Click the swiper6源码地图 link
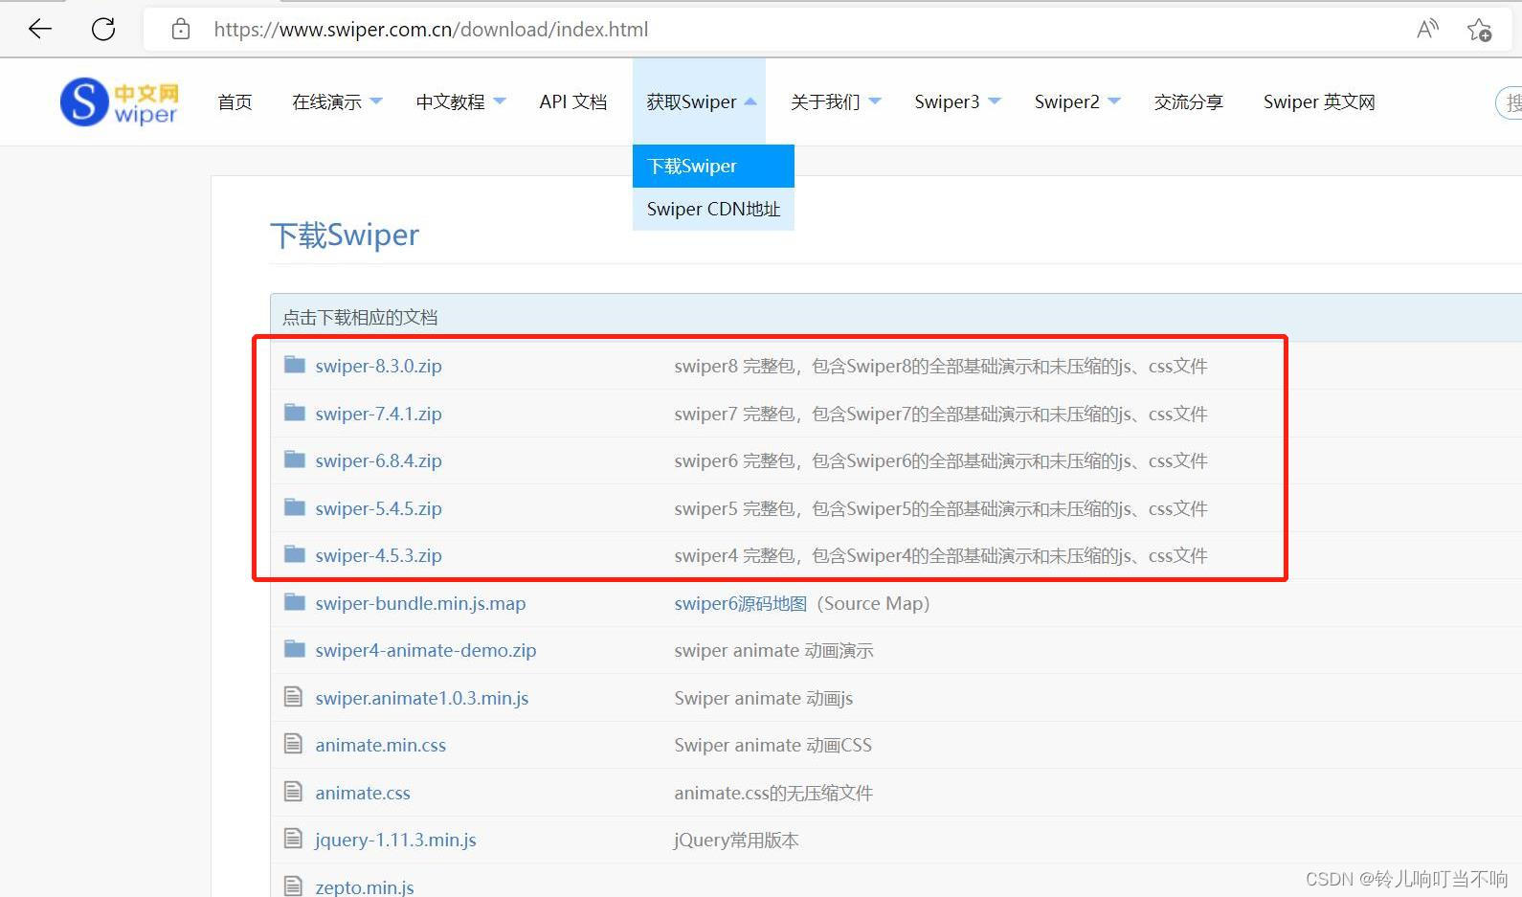 point(741,603)
